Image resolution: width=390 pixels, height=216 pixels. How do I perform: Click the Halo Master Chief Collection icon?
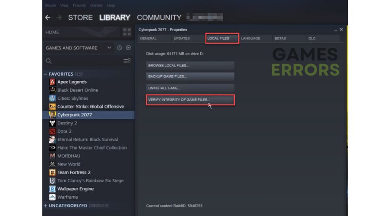pos(52,148)
